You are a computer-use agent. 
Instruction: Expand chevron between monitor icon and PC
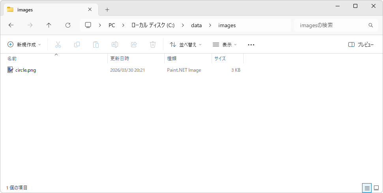point(100,25)
